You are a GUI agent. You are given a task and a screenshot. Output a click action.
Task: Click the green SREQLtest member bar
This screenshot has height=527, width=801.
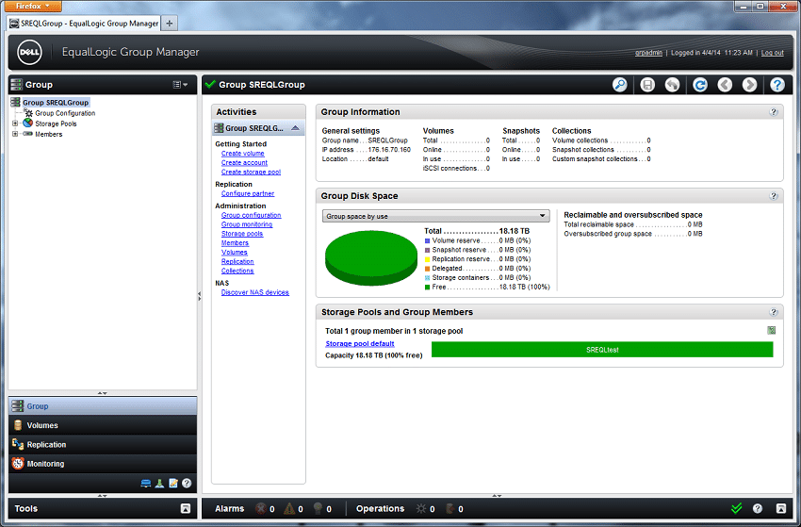click(602, 350)
